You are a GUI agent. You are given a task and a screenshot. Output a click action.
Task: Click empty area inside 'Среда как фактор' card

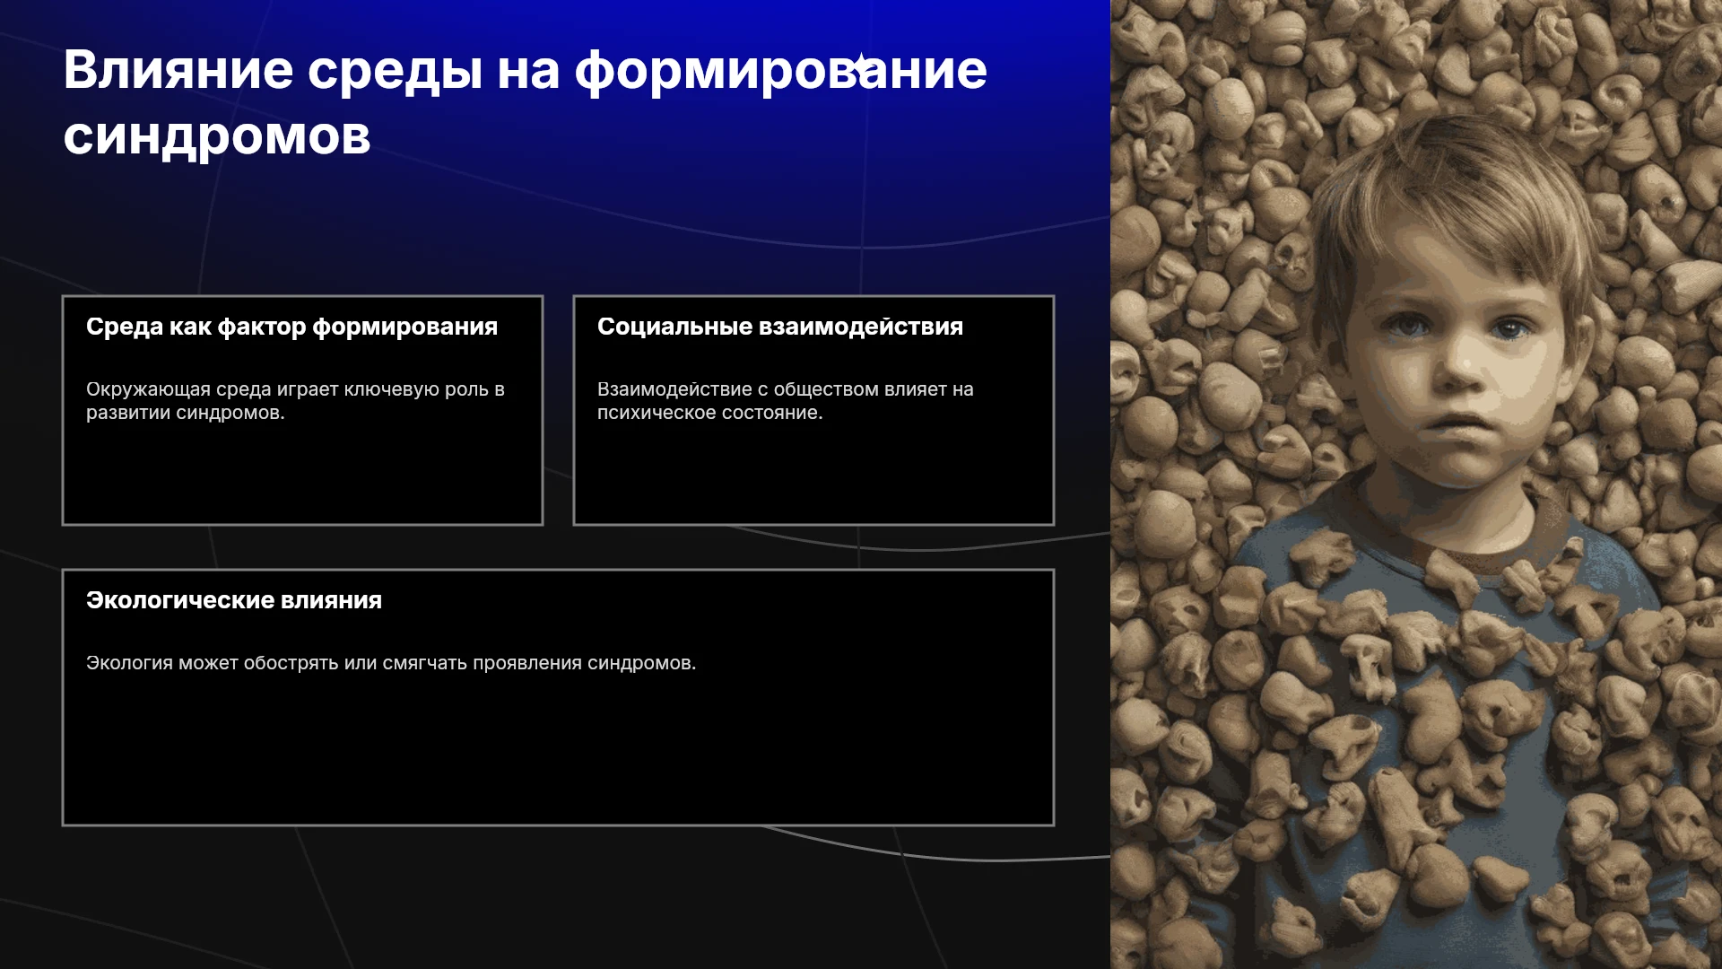pos(302,476)
